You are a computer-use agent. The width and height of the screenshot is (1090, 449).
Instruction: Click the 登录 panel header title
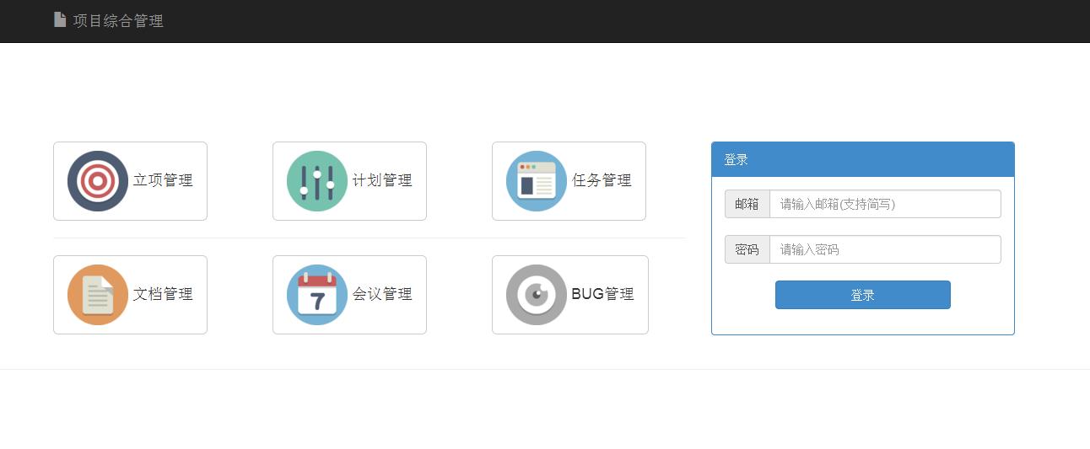pyautogui.click(x=736, y=159)
